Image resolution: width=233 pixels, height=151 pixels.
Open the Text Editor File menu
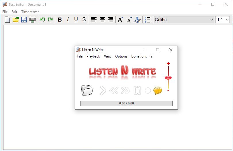click(x=5, y=12)
